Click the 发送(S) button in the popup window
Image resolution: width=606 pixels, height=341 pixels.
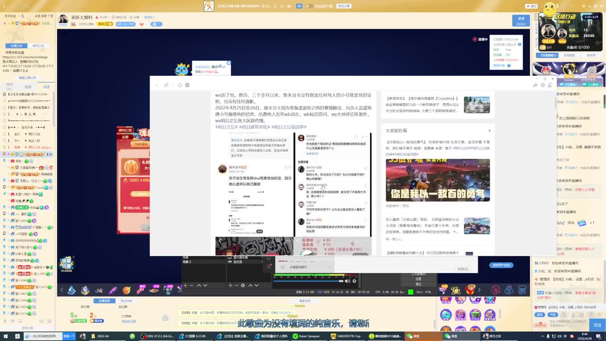(463, 269)
